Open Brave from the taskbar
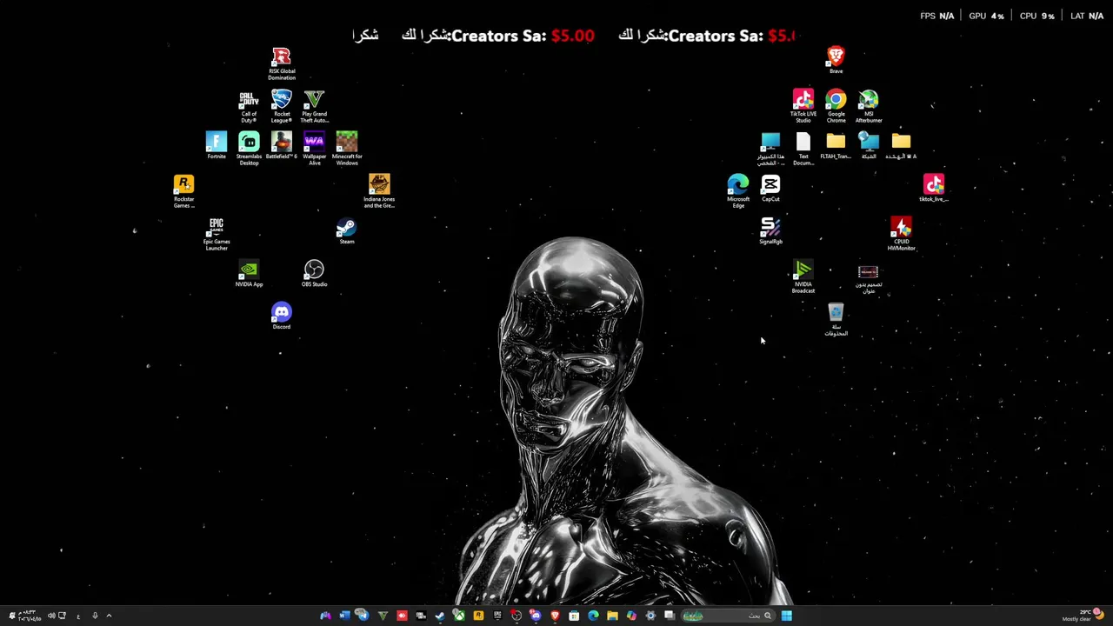 pyautogui.click(x=555, y=616)
